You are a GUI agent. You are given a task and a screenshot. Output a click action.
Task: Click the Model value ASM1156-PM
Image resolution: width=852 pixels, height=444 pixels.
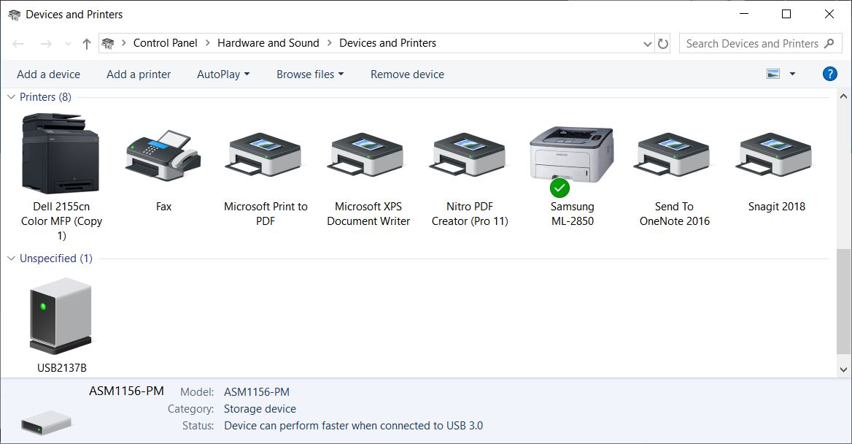click(x=257, y=391)
